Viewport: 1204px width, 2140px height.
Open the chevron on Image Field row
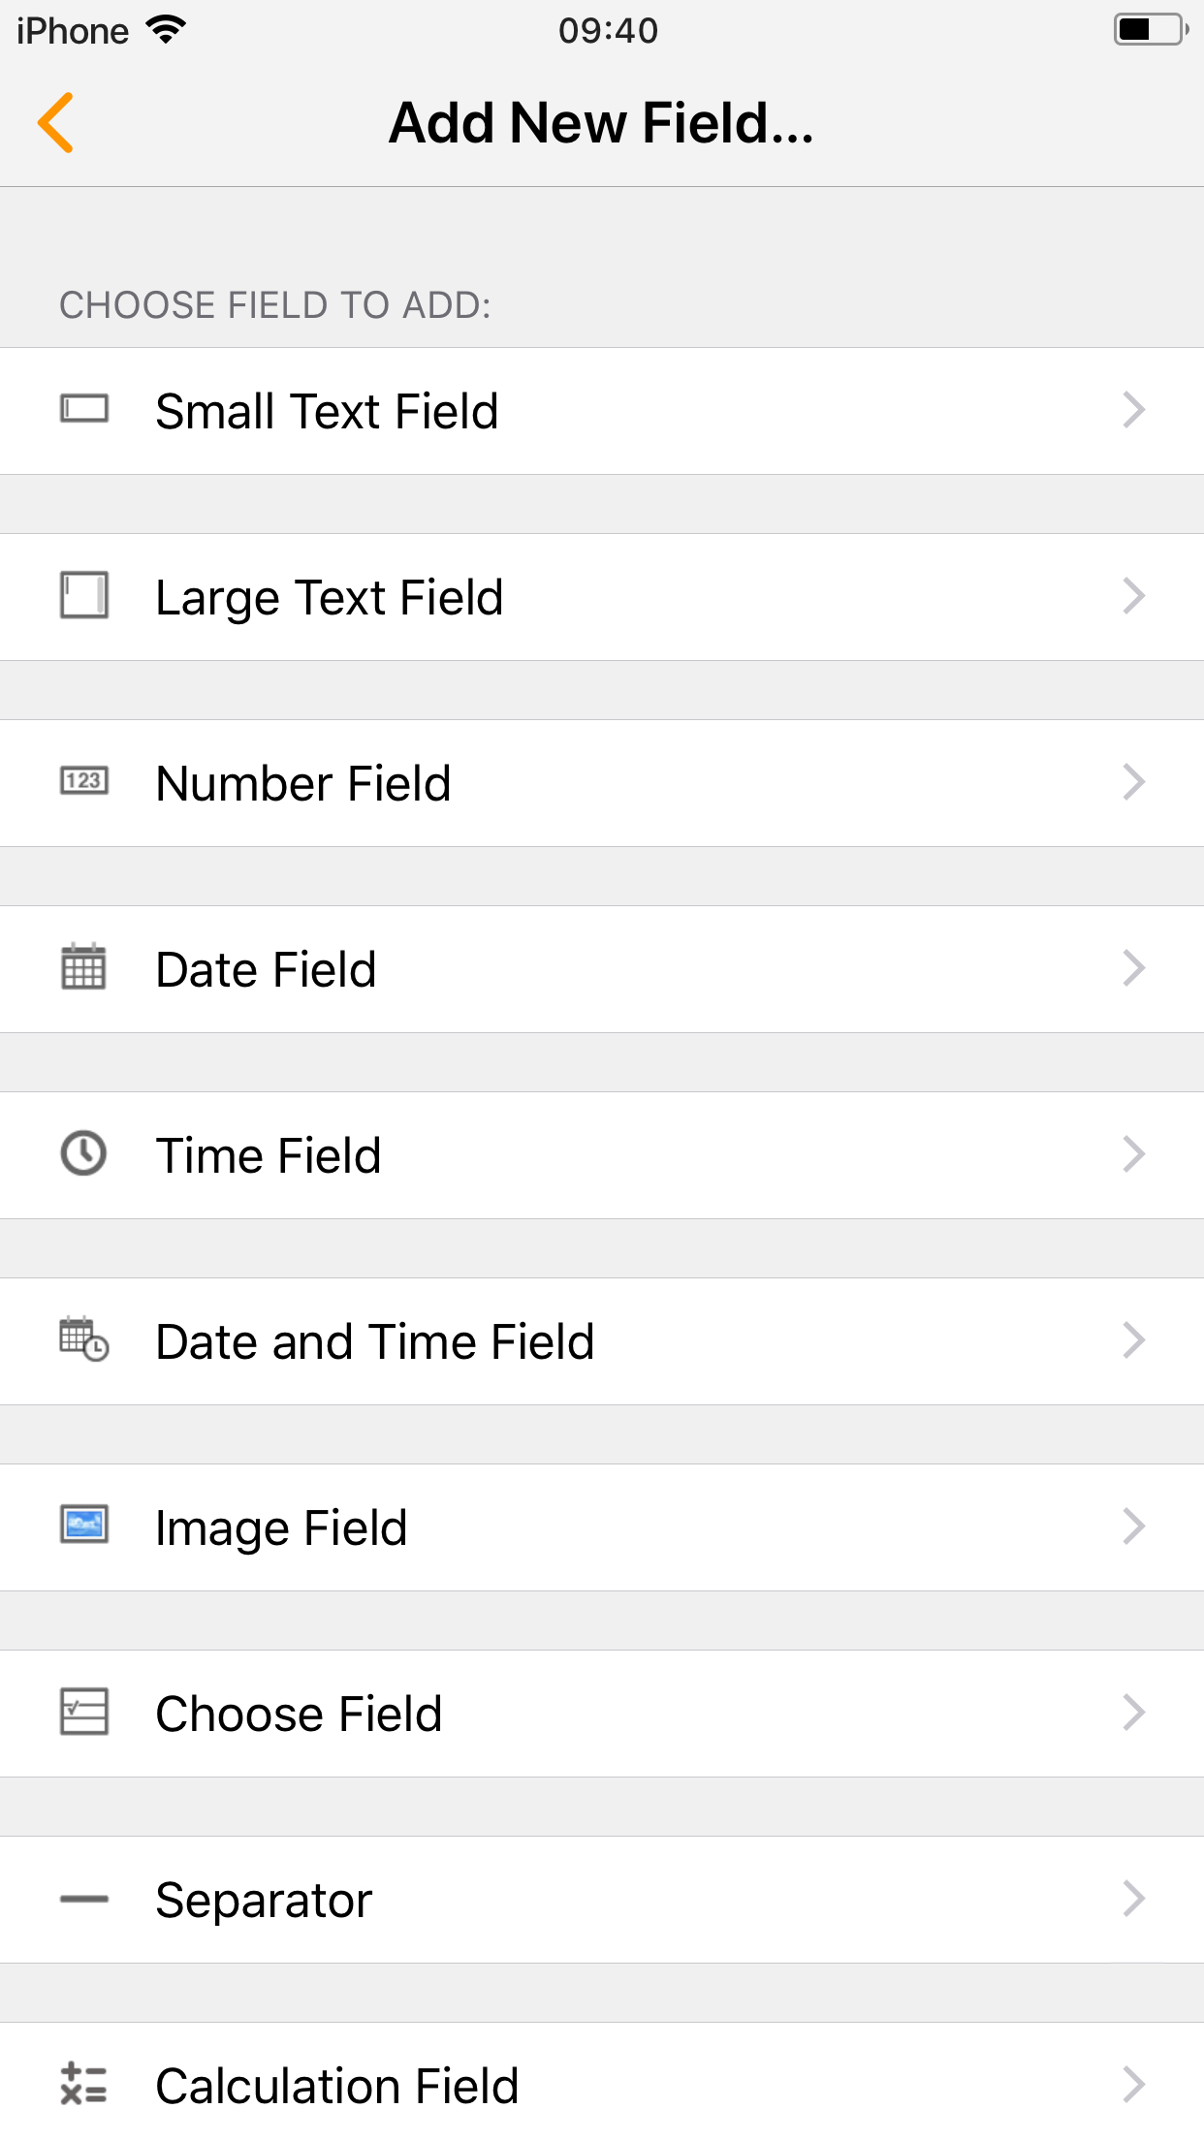1133,1526
